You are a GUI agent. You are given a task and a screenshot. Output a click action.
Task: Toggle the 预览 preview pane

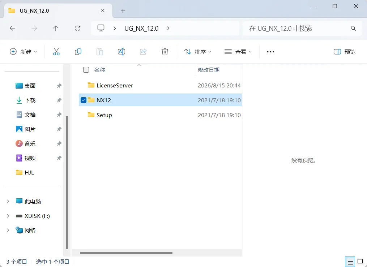coord(345,52)
